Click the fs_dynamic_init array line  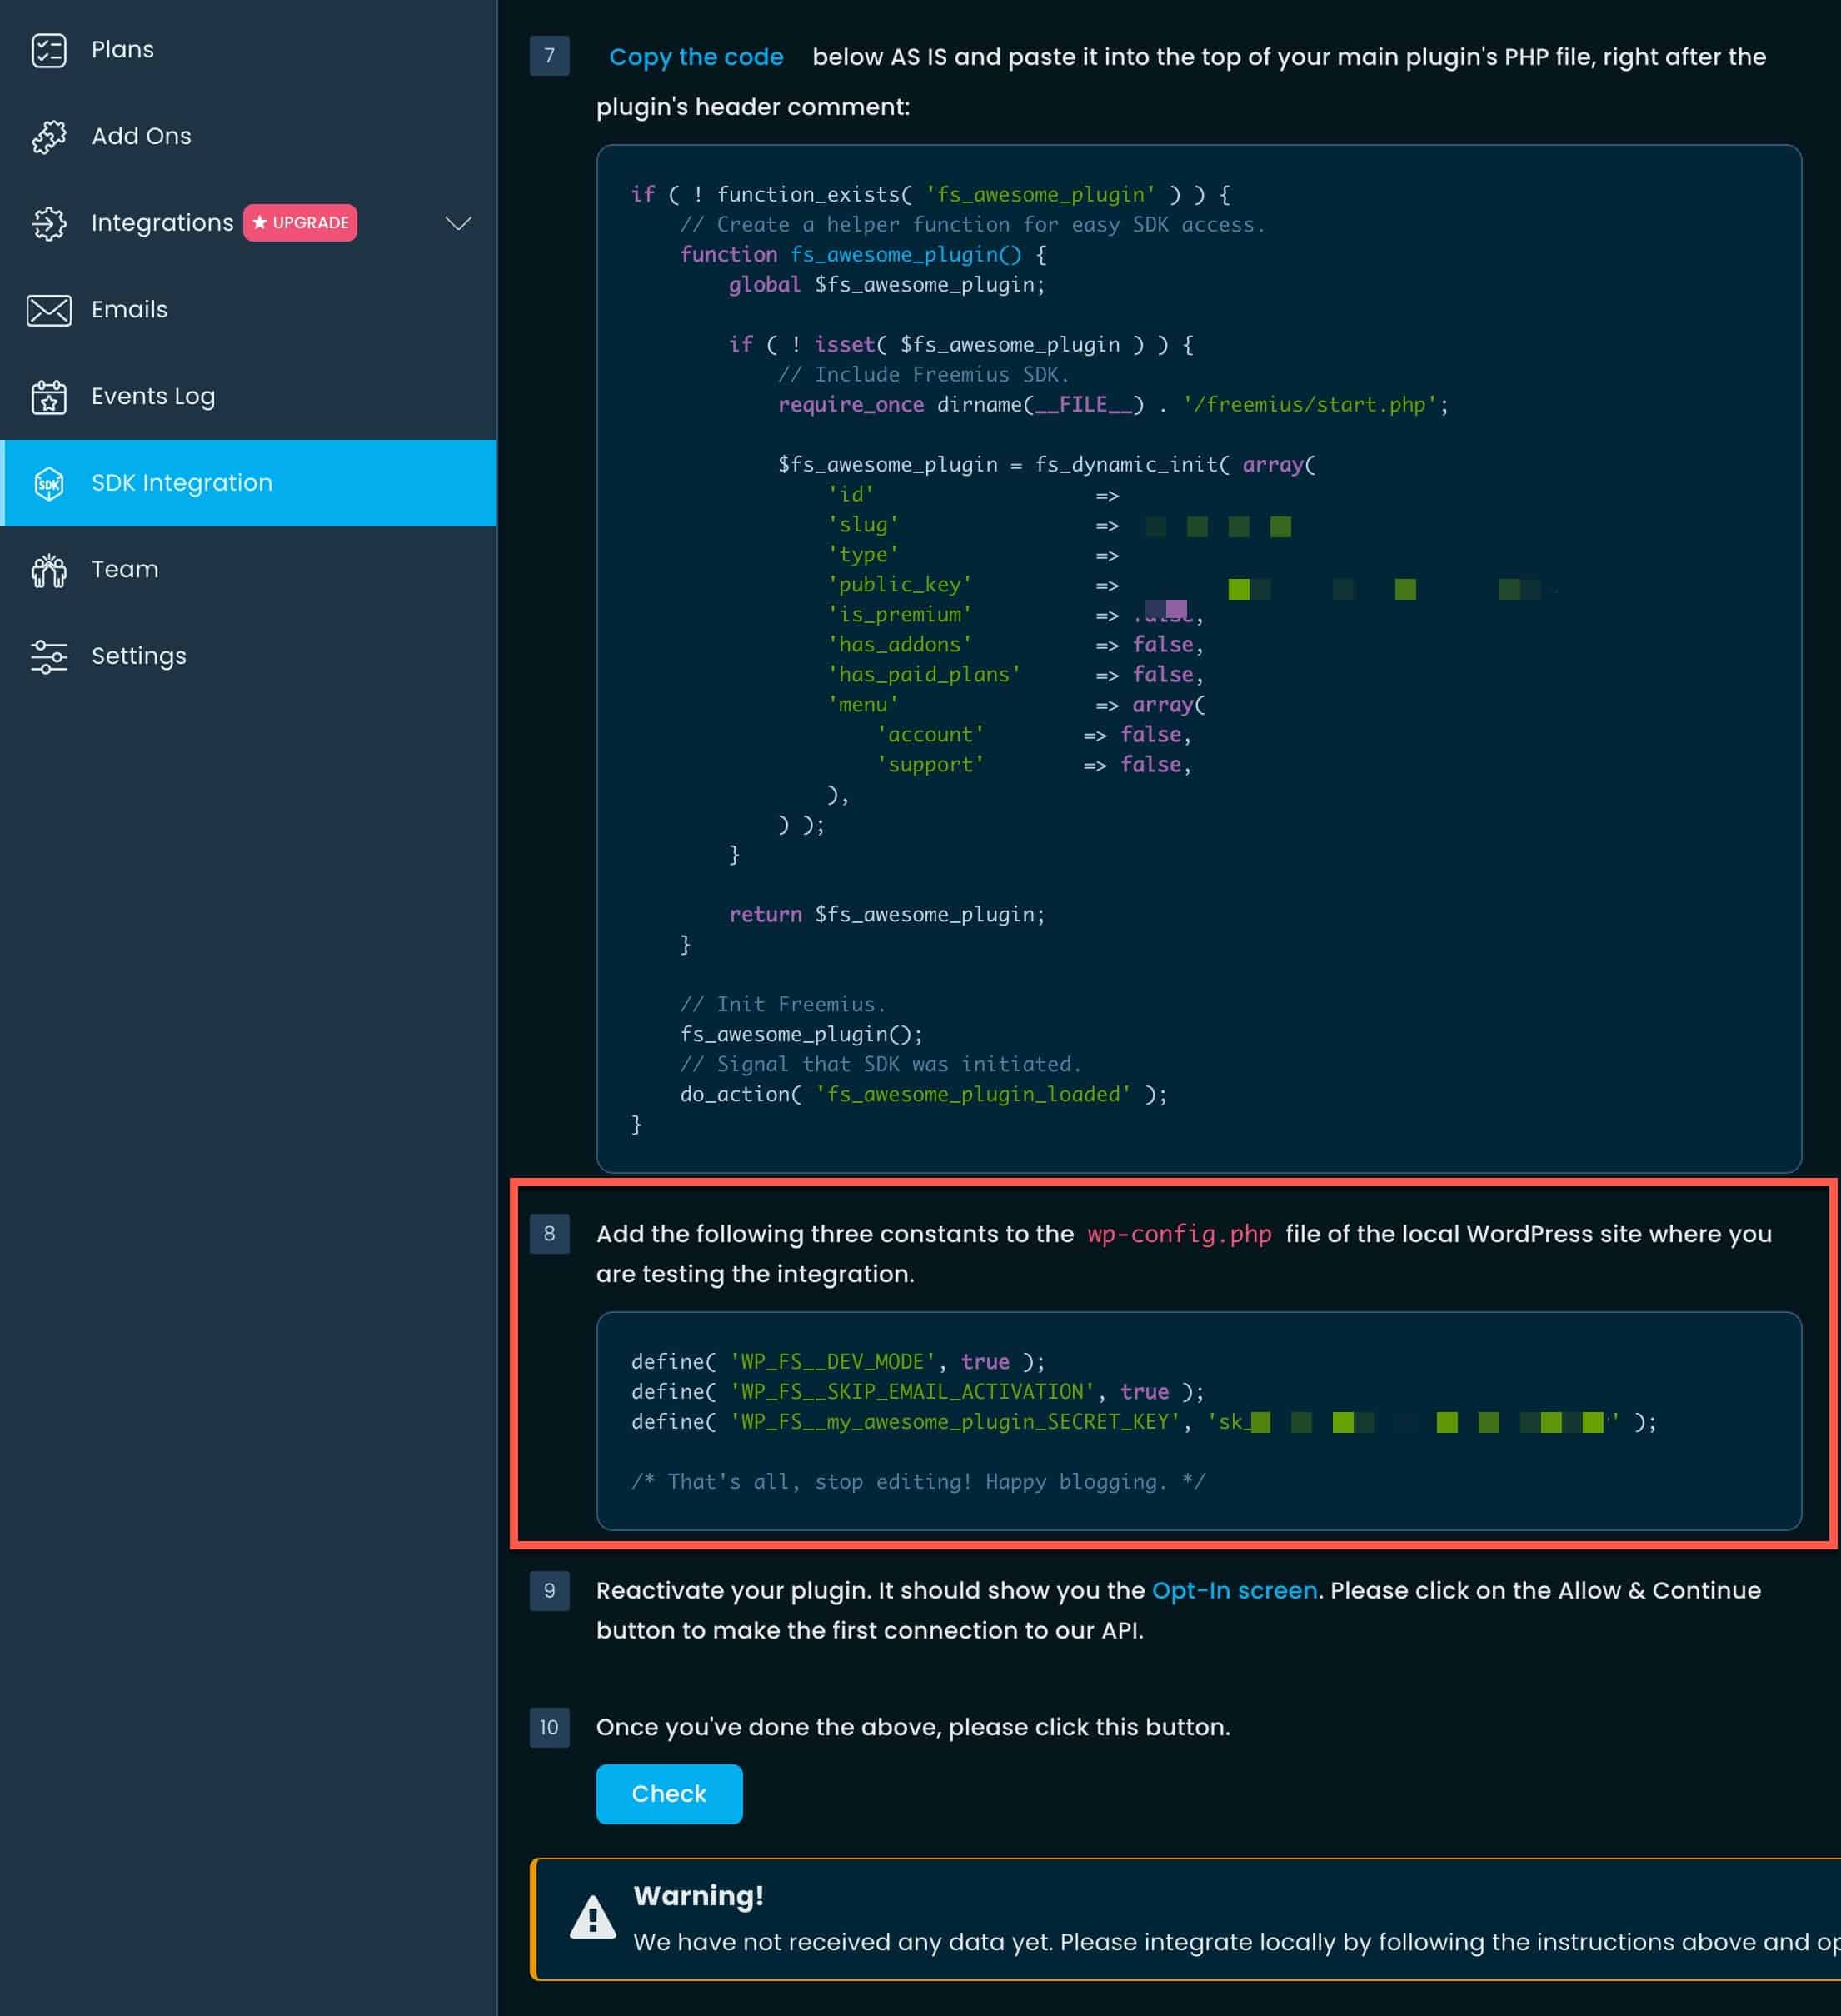(1047, 465)
